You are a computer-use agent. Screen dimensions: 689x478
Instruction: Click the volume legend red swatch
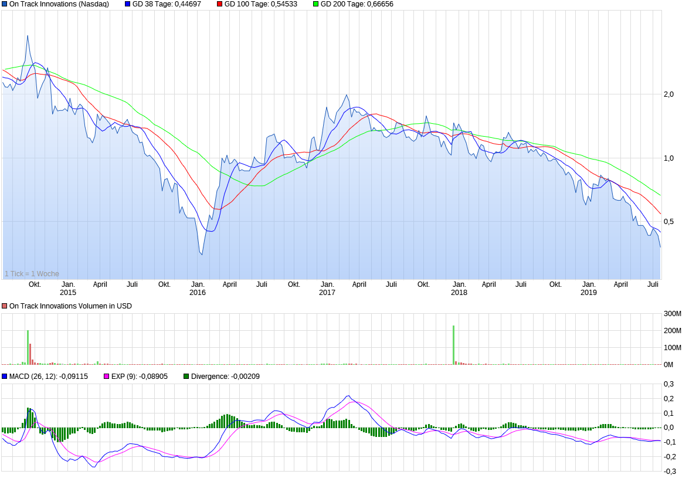4,306
